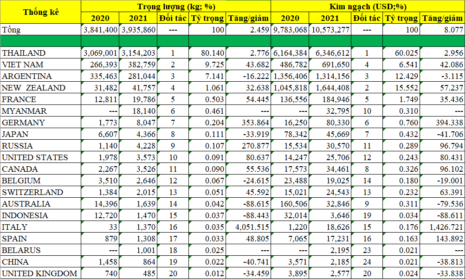Click the MYANMAR row label
Viewport: 466px width, 279px height.
click(41, 111)
